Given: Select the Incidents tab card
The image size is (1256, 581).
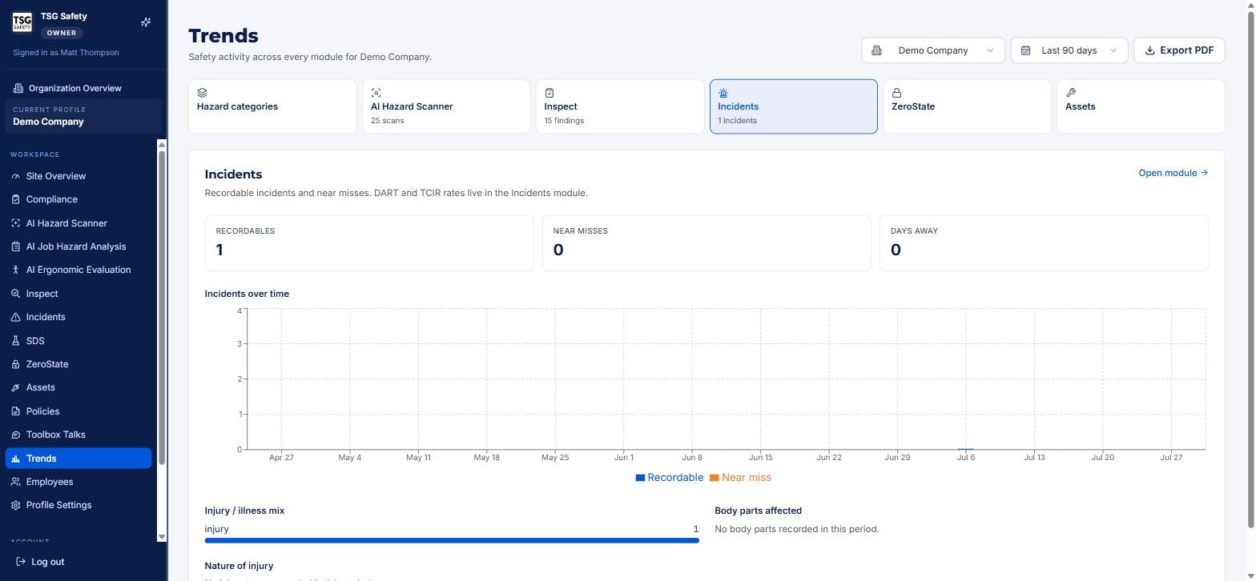Looking at the screenshot, I should pos(794,106).
